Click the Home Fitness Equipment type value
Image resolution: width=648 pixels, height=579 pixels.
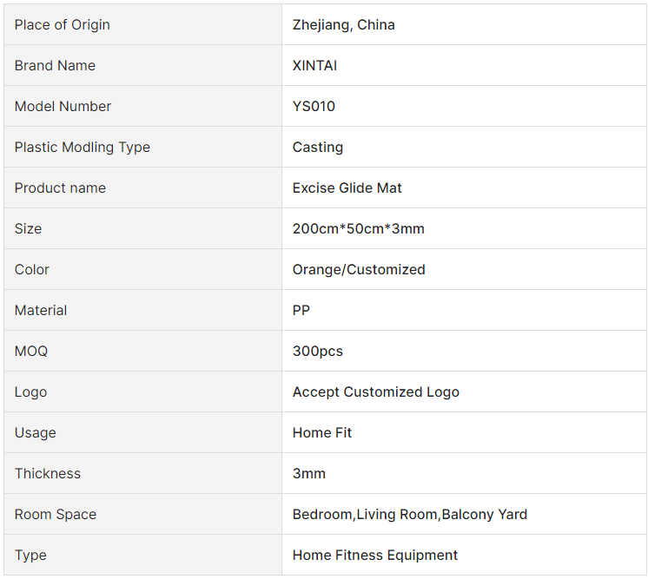tap(375, 555)
